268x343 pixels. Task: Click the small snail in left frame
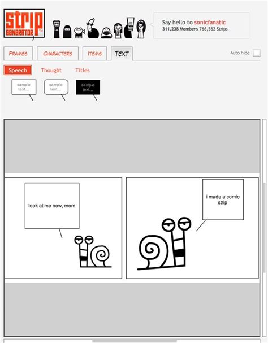click(93, 251)
